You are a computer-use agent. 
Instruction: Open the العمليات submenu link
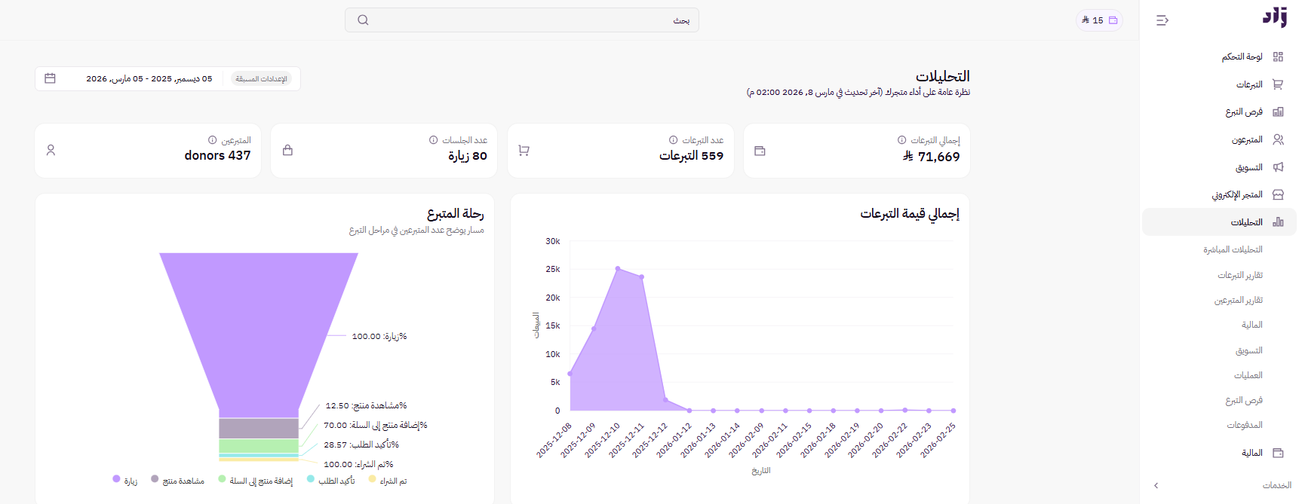coord(1248,375)
